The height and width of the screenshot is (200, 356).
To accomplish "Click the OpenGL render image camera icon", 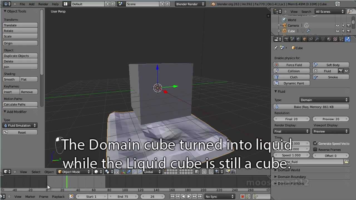I will point(228,172).
